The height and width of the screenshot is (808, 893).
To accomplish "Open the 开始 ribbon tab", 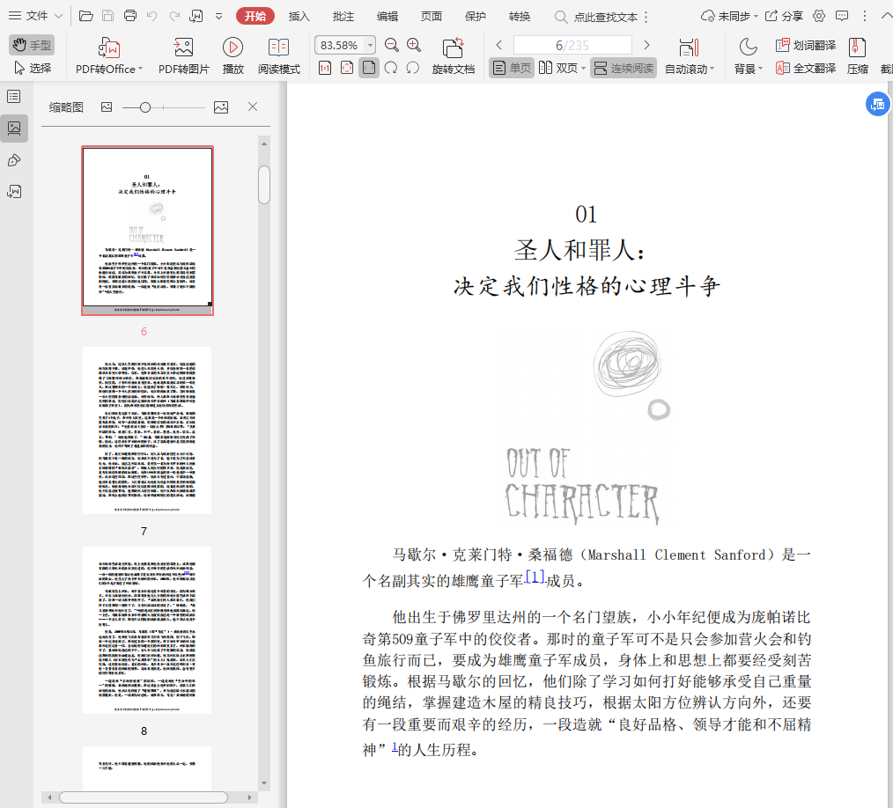I will (255, 17).
